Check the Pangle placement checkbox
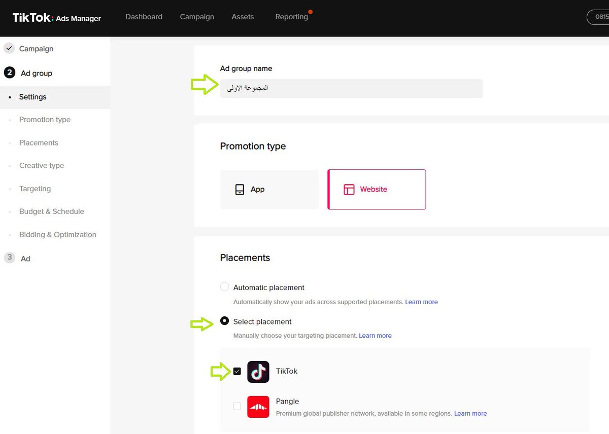Viewport: 609px width, 434px height. pos(237,406)
